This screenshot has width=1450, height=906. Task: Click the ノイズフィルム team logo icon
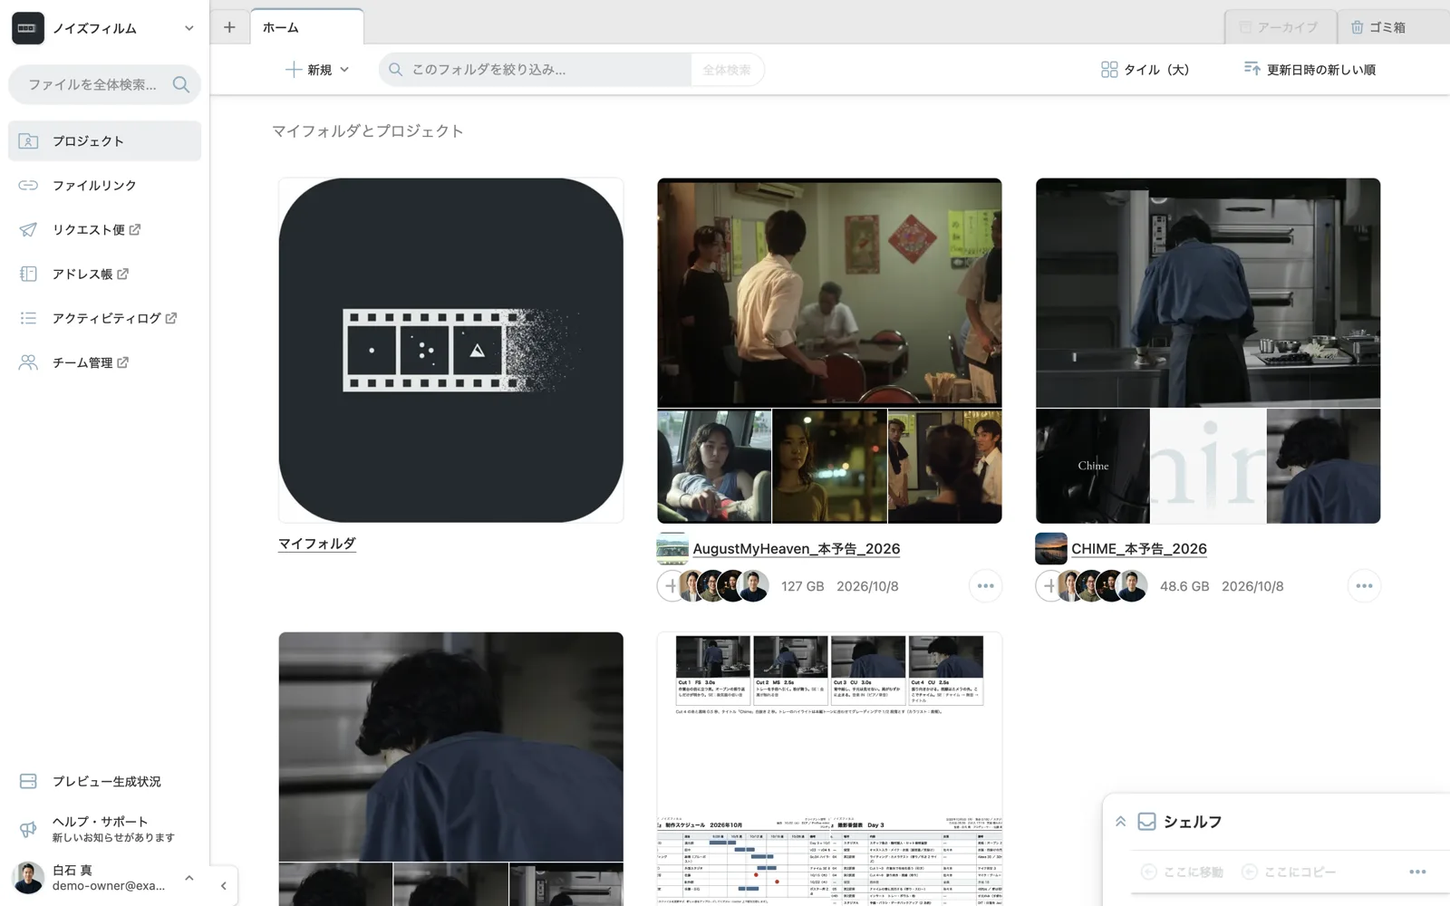coord(27,28)
